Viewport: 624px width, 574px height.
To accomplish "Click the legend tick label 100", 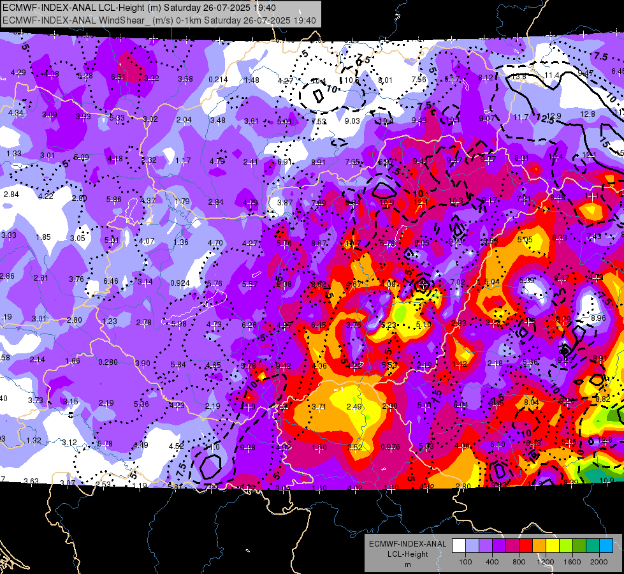I will 465,562.
